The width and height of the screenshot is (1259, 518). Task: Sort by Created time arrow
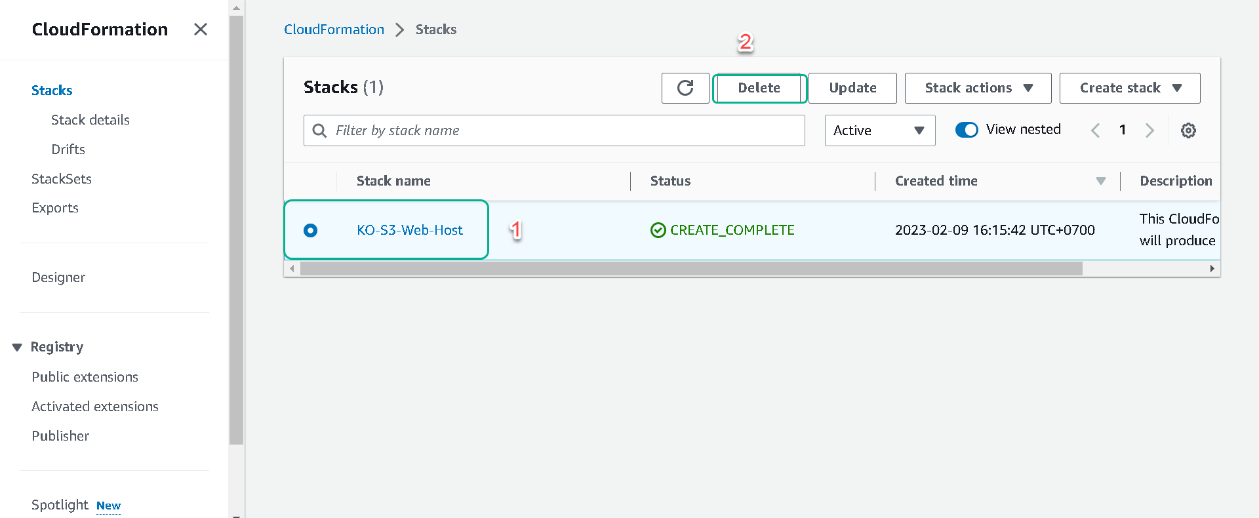1101,181
